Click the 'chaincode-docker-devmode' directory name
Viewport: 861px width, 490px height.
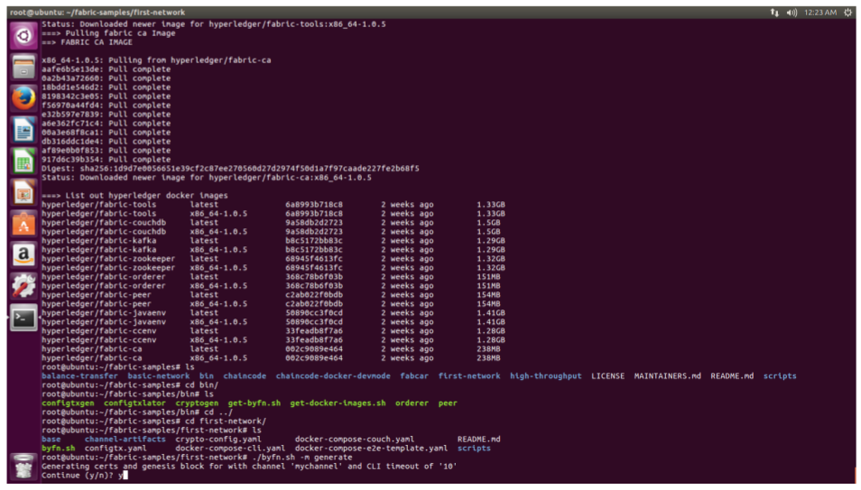333,375
